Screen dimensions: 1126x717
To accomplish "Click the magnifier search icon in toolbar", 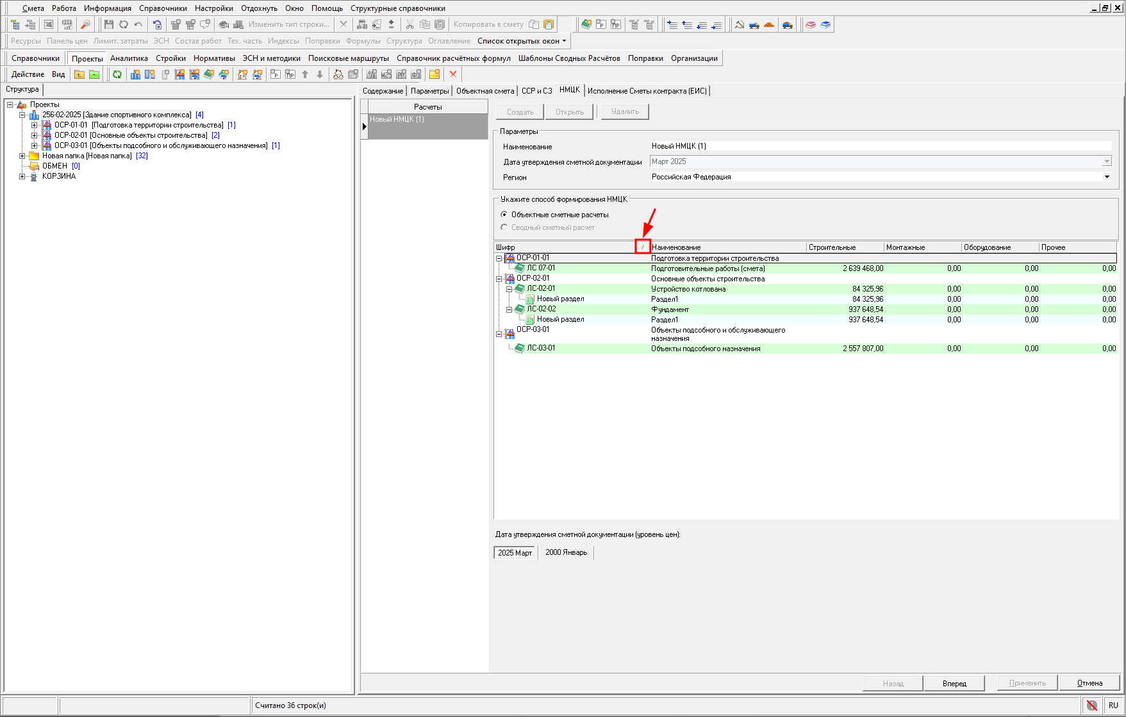I will click(x=85, y=24).
